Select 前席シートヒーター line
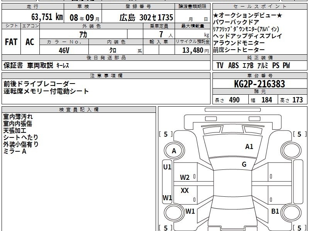The width and height of the screenshot is (309, 231). 239,50
